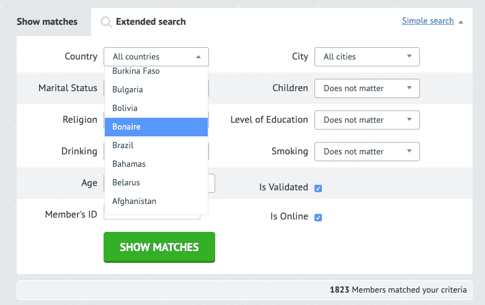Choose Brazil in the country list
Viewport: 485px width, 305px height.
(x=156, y=145)
